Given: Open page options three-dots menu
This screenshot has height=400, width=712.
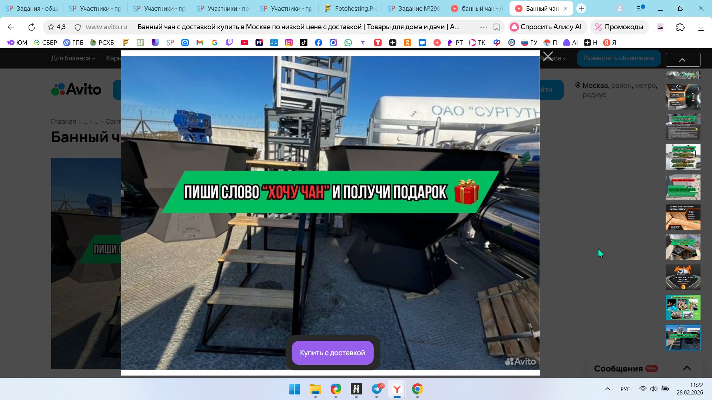Looking at the screenshot, I should [483, 27].
